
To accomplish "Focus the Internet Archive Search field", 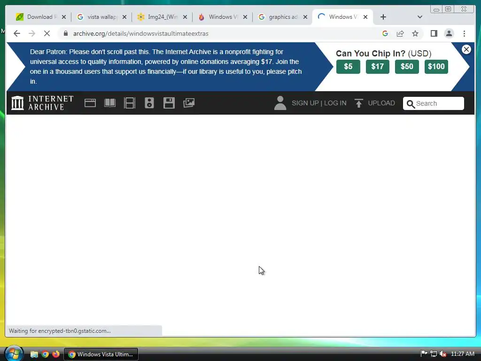I will pyautogui.click(x=434, y=103).
